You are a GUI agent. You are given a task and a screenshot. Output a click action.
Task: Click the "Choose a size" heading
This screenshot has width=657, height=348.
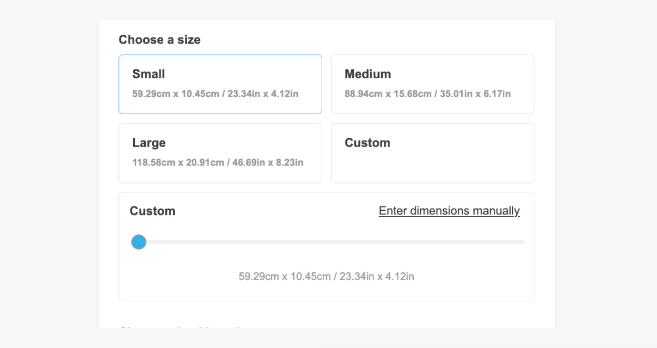[x=160, y=40]
